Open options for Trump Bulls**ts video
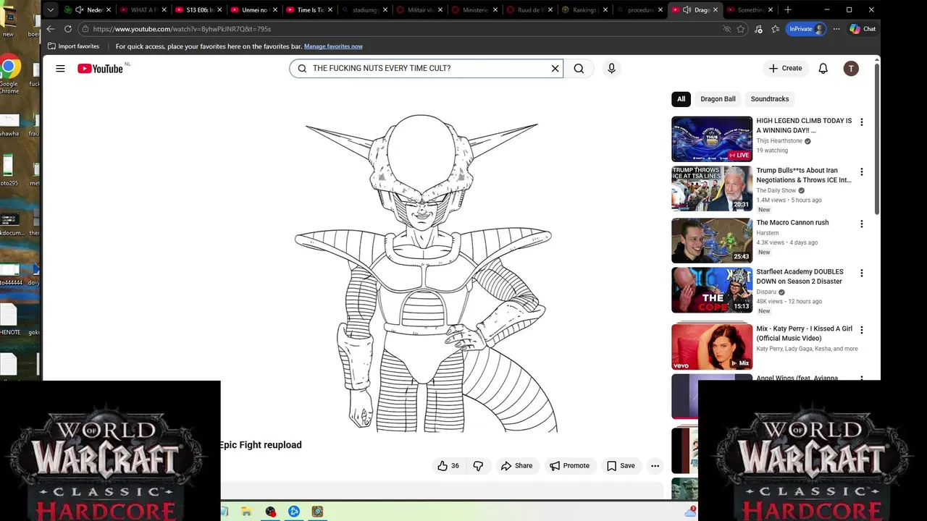Viewport: 927px width, 521px height. pos(861,172)
